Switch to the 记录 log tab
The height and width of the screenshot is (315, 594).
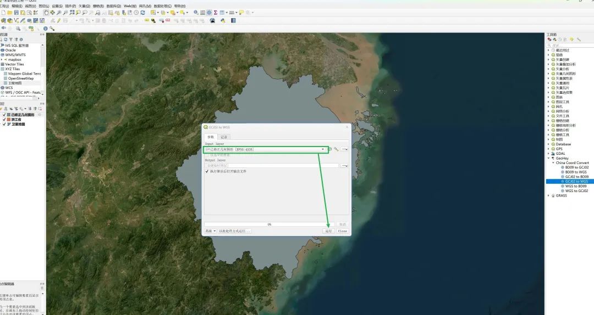tap(224, 137)
